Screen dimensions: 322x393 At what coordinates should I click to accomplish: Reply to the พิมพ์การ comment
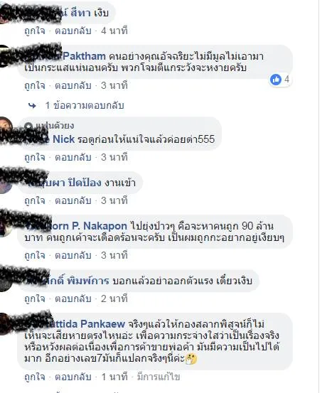(x=73, y=298)
